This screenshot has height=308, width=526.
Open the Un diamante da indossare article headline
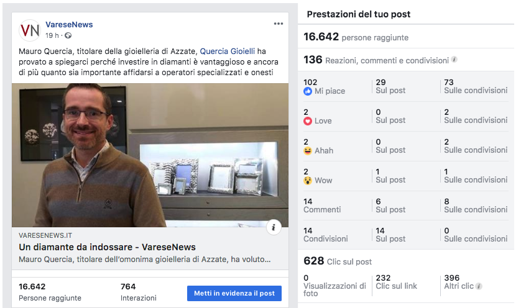108,247
